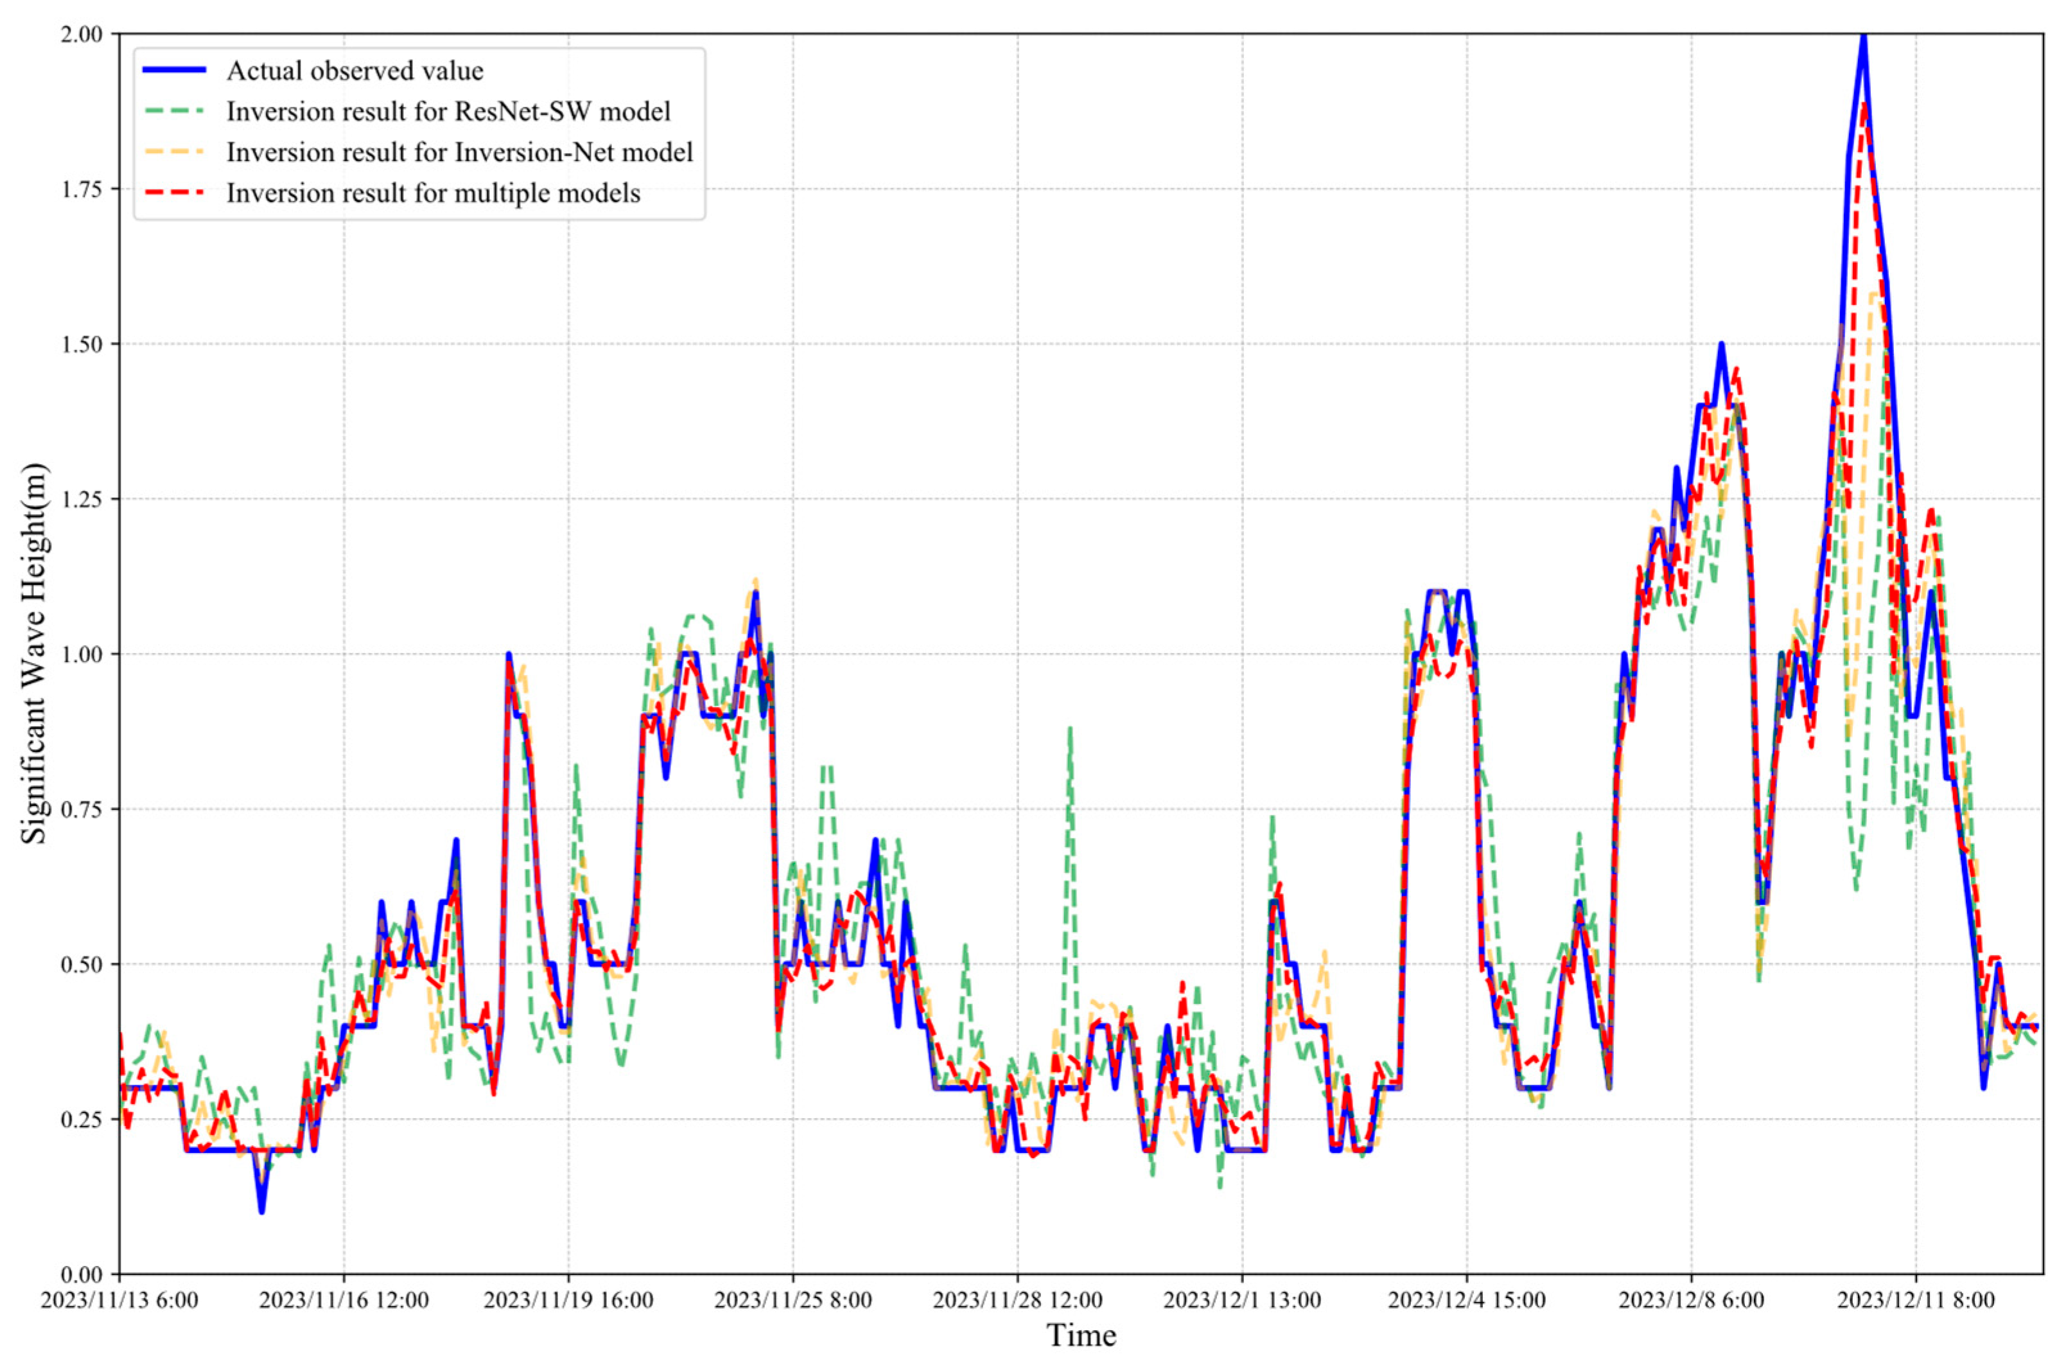2066x1365 pixels.
Task: Click the 2.00 y-axis tick label
Action: coord(81,34)
